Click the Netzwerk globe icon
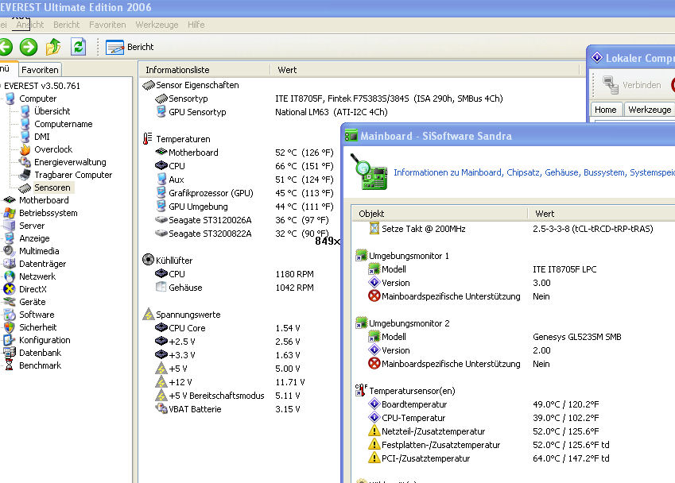Viewport: 675px width, 483px height. tap(10, 276)
